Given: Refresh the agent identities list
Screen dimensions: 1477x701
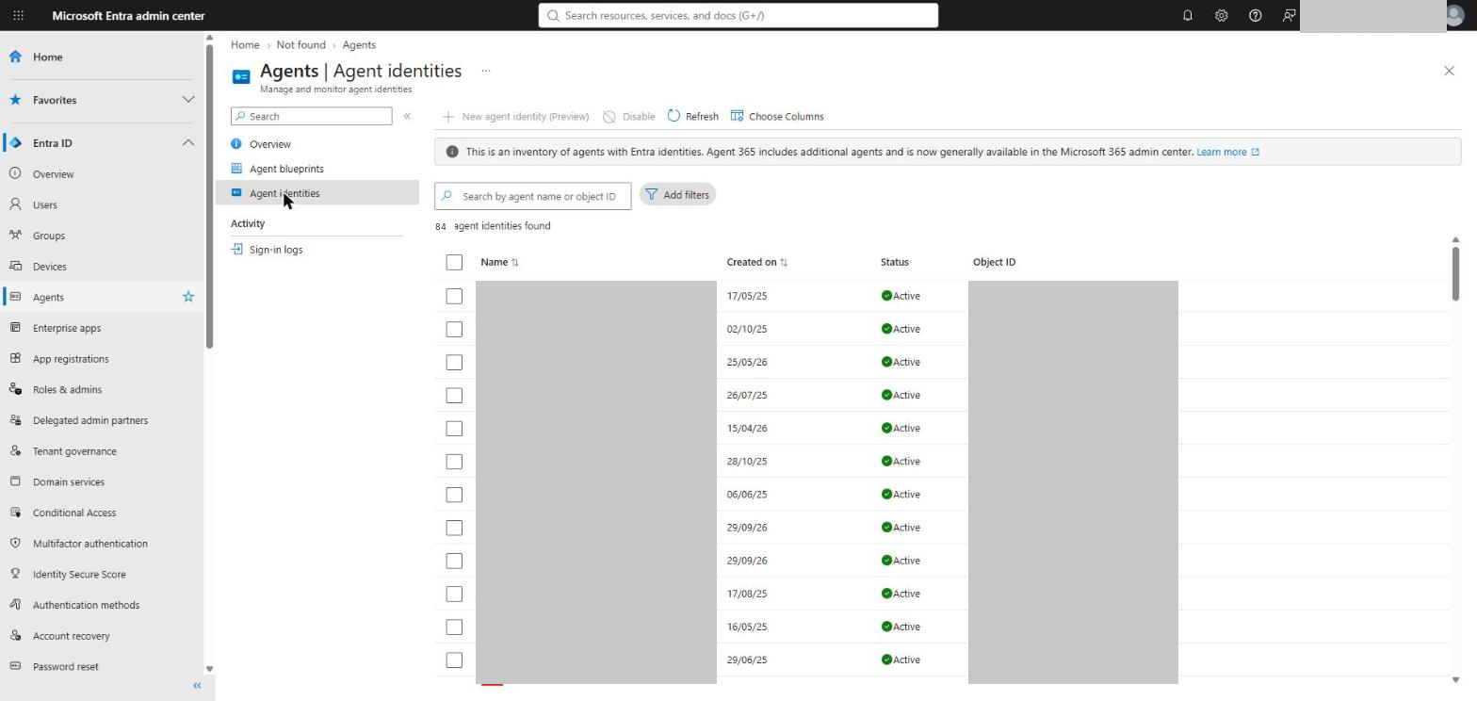Looking at the screenshot, I should pyautogui.click(x=692, y=117).
